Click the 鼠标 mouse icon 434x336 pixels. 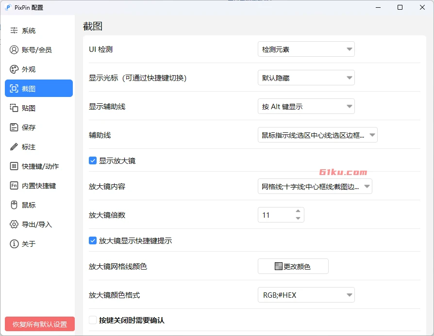pos(14,205)
